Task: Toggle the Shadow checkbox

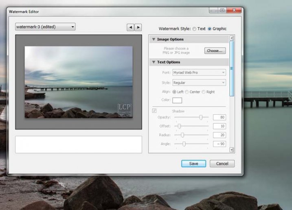Action: (154, 111)
